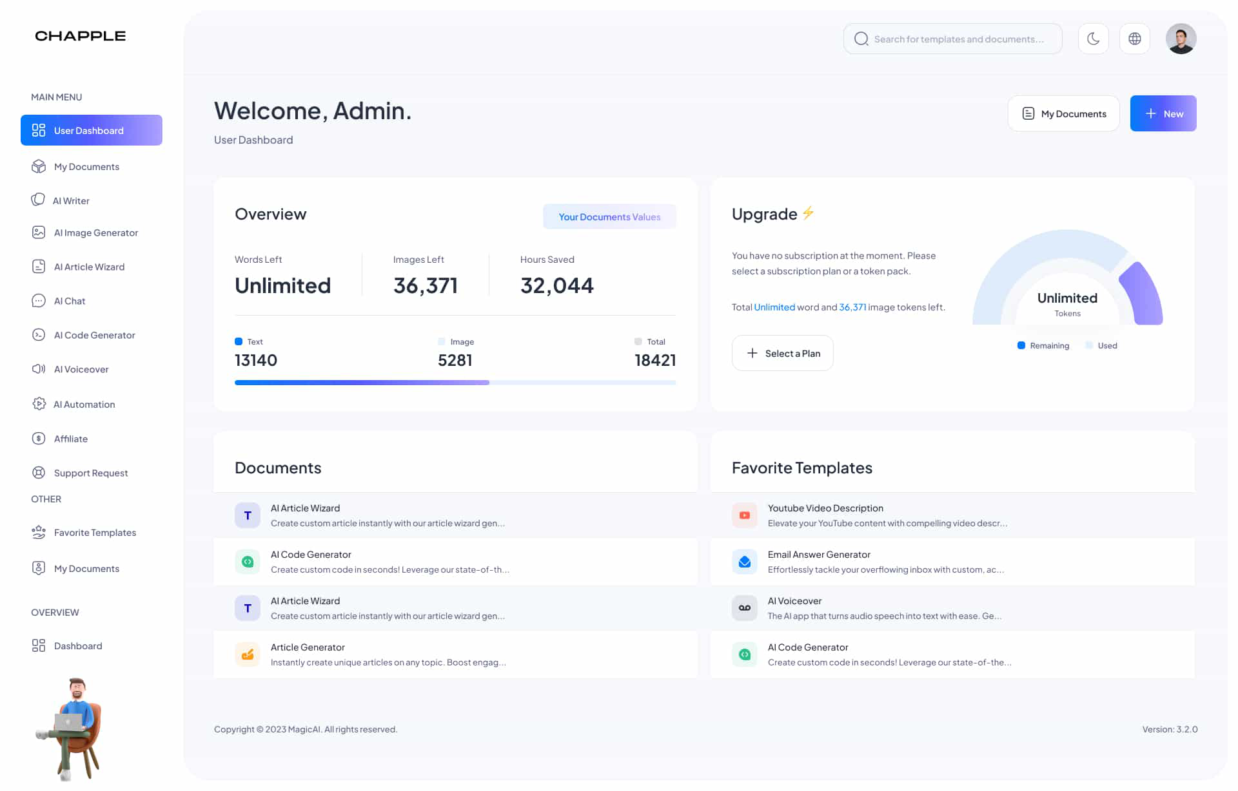This screenshot has height=791, width=1238.
Task: Select AI Code Generator sidebar icon
Action: (37, 334)
